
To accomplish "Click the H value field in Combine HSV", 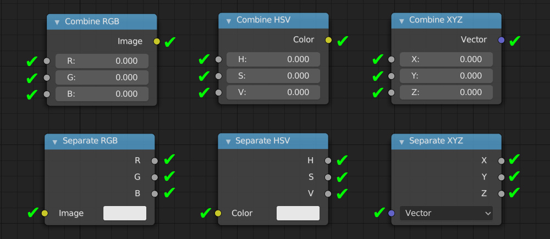I will [273, 59].
